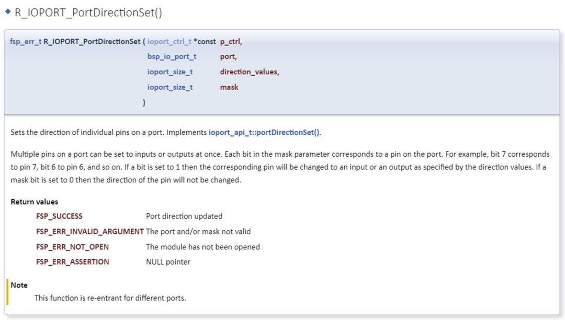Follow the ioport_api_t::portDirectionSet() link
565x320 pixels.
[264, 133]
